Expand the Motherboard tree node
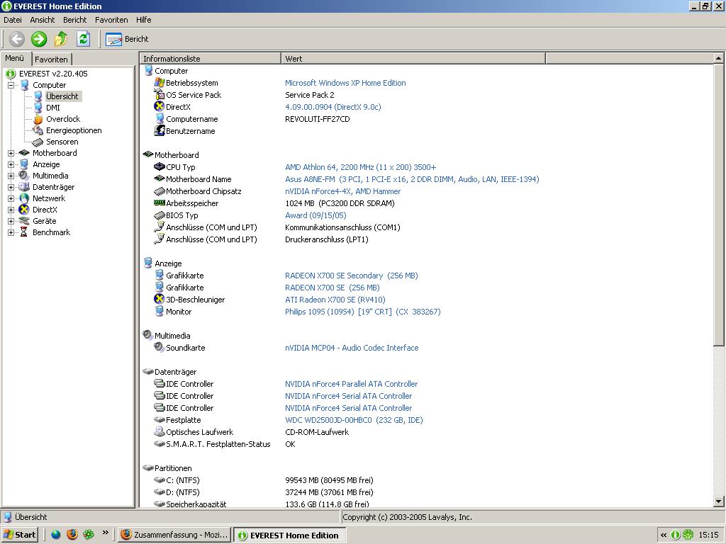Screen dimensions: 726x544 tap(11, 153)
